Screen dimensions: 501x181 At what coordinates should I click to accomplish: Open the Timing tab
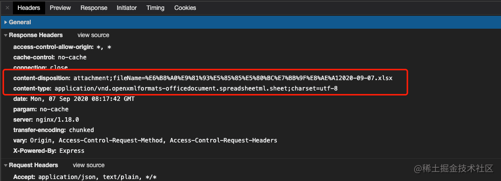tap(155, 7)
